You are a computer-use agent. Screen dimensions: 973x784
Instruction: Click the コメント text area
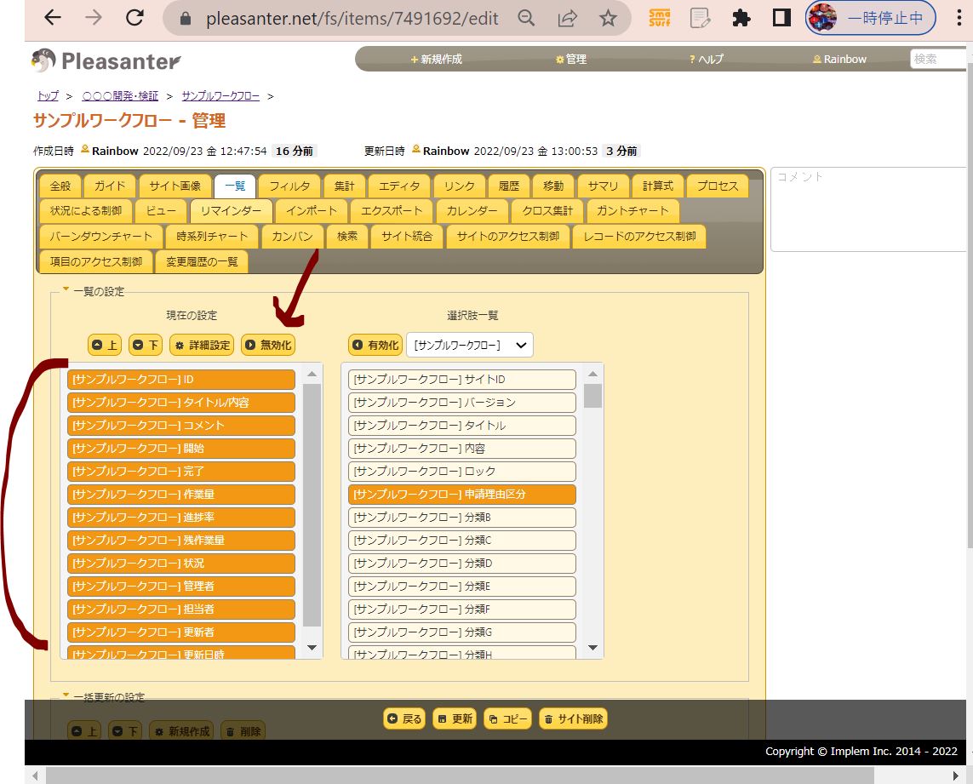tap(869, 209)
